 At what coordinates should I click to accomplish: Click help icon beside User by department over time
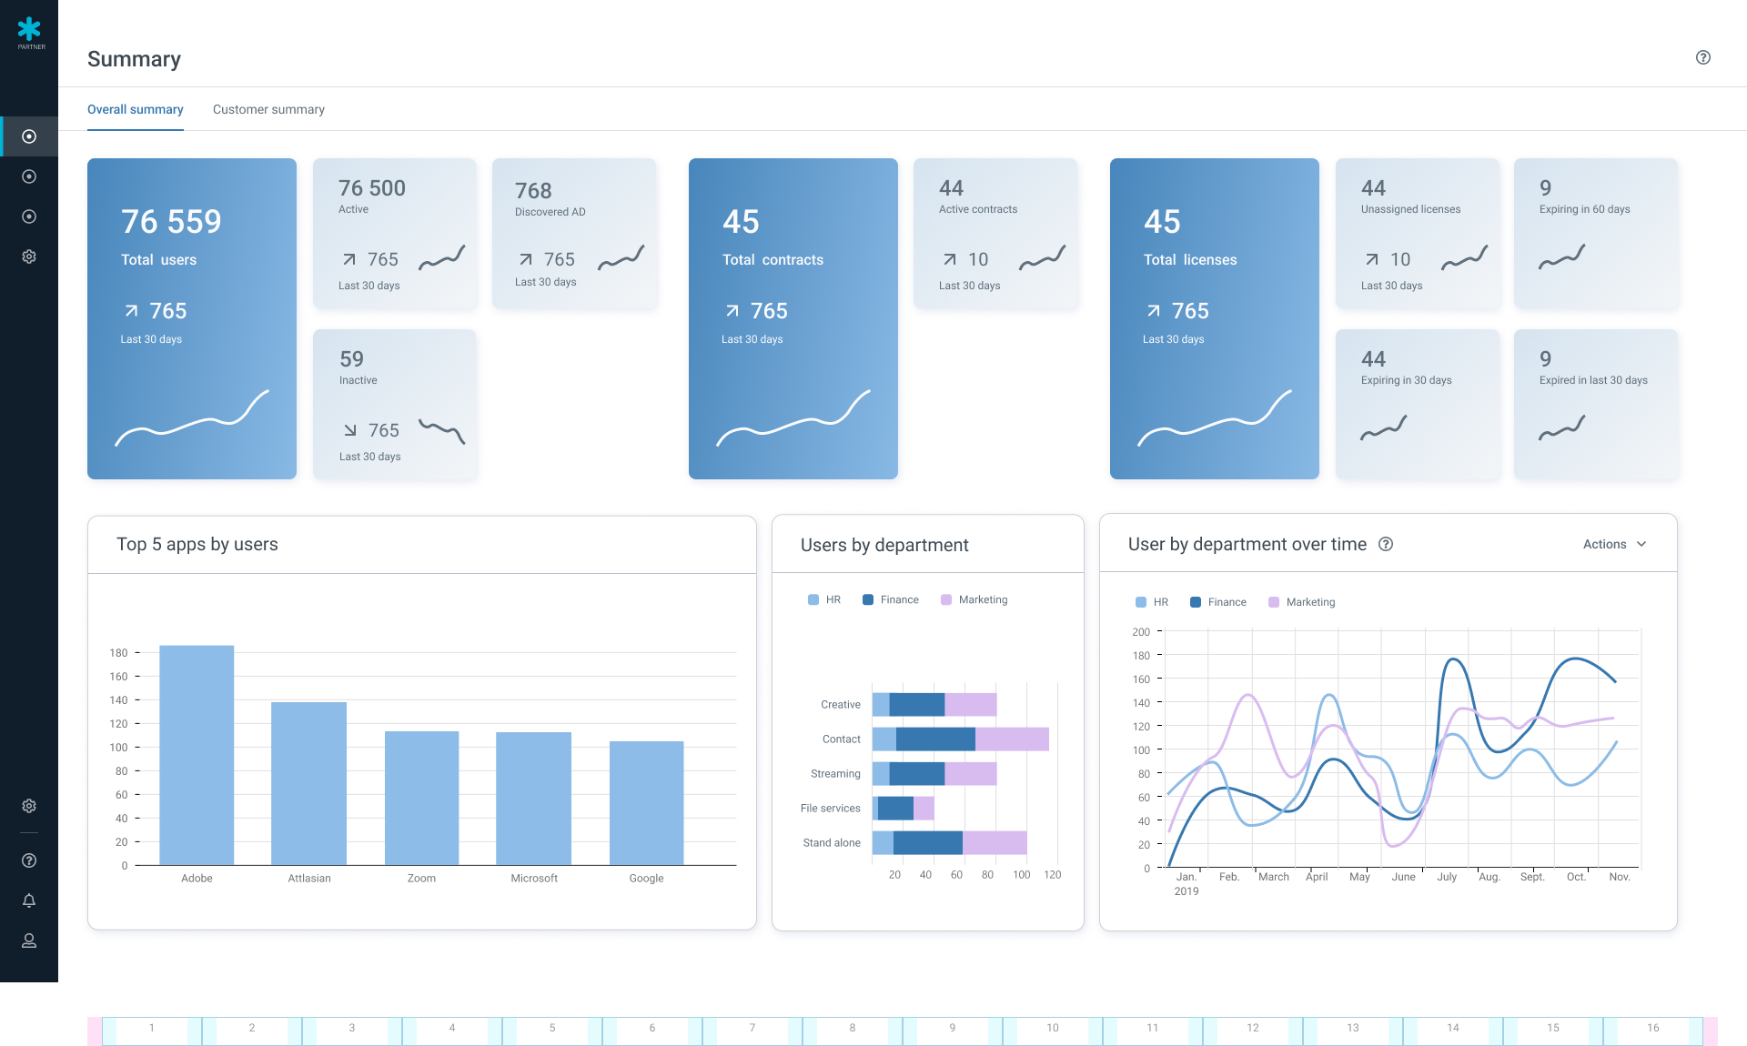click(1386, 544)
